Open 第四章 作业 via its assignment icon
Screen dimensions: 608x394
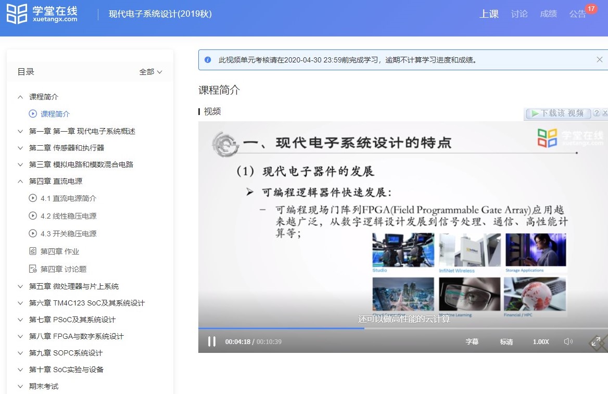[x=34, y=251]
